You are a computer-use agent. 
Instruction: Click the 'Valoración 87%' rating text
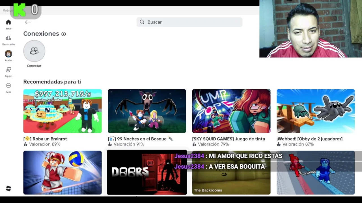298,144
